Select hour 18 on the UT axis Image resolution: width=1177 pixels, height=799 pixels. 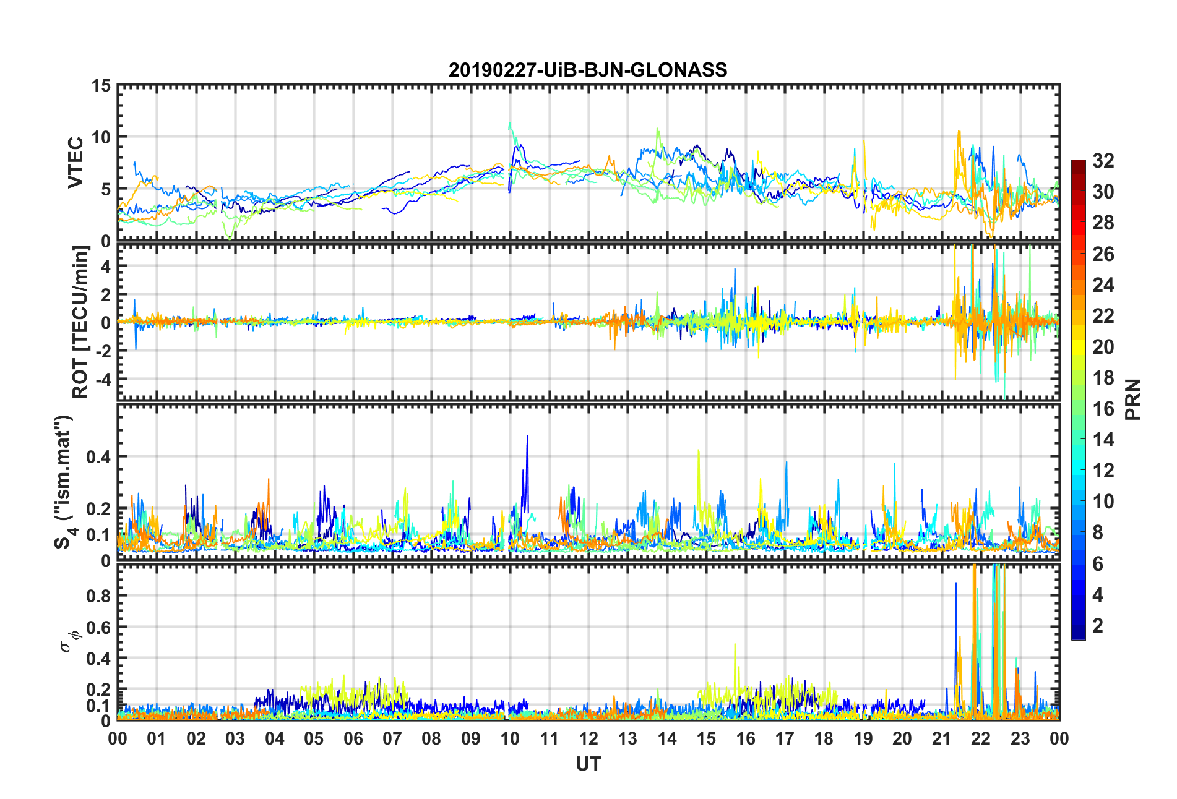(824, 738)
